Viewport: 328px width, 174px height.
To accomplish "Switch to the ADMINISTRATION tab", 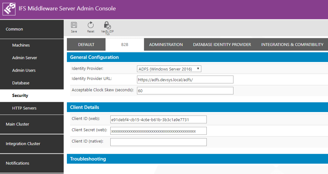I will (166, 45).
